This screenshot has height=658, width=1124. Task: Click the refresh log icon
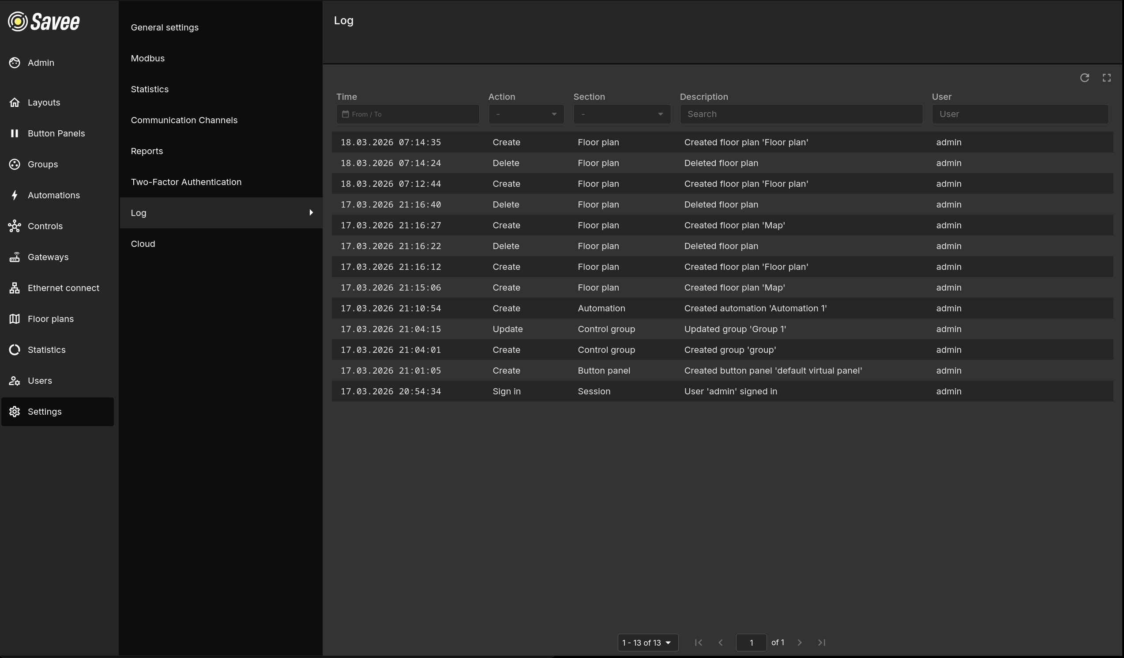click(1084, 78)
